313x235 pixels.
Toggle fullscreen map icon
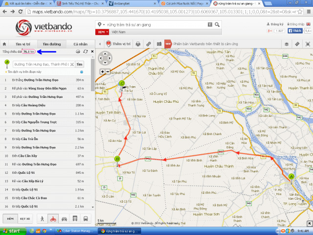(308, 44)
